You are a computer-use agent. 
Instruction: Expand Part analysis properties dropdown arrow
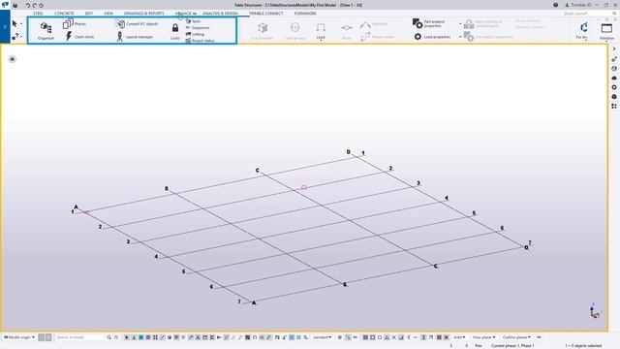460,24
